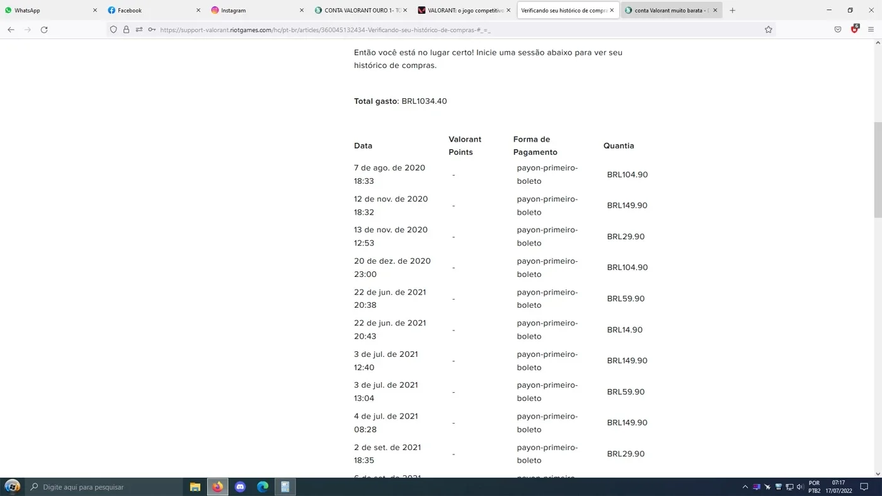This screenshot has width=882, height=496.
Task: Click the Firefox taskbar icon
Action: click(218, 487)
